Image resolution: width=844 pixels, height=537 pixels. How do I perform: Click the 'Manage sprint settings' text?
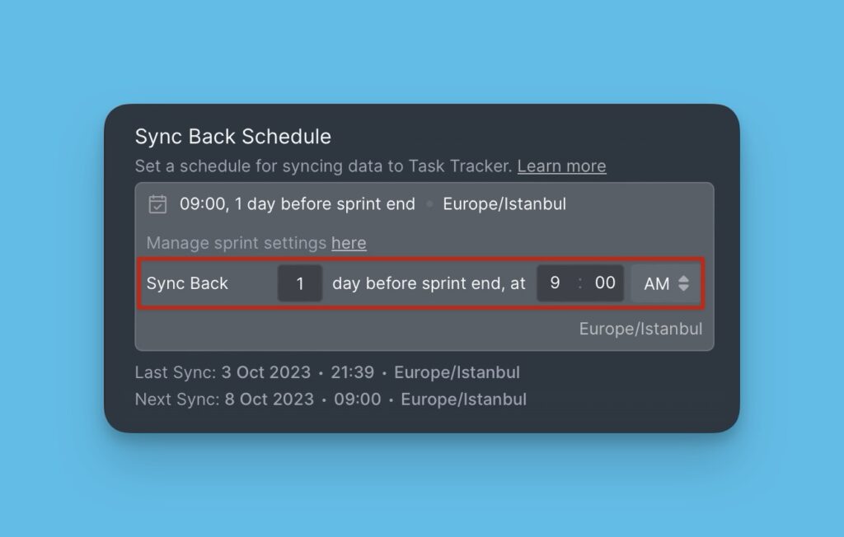237,243
